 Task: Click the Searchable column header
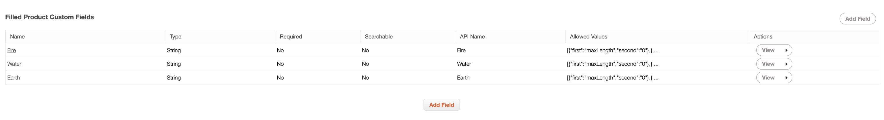379,36
